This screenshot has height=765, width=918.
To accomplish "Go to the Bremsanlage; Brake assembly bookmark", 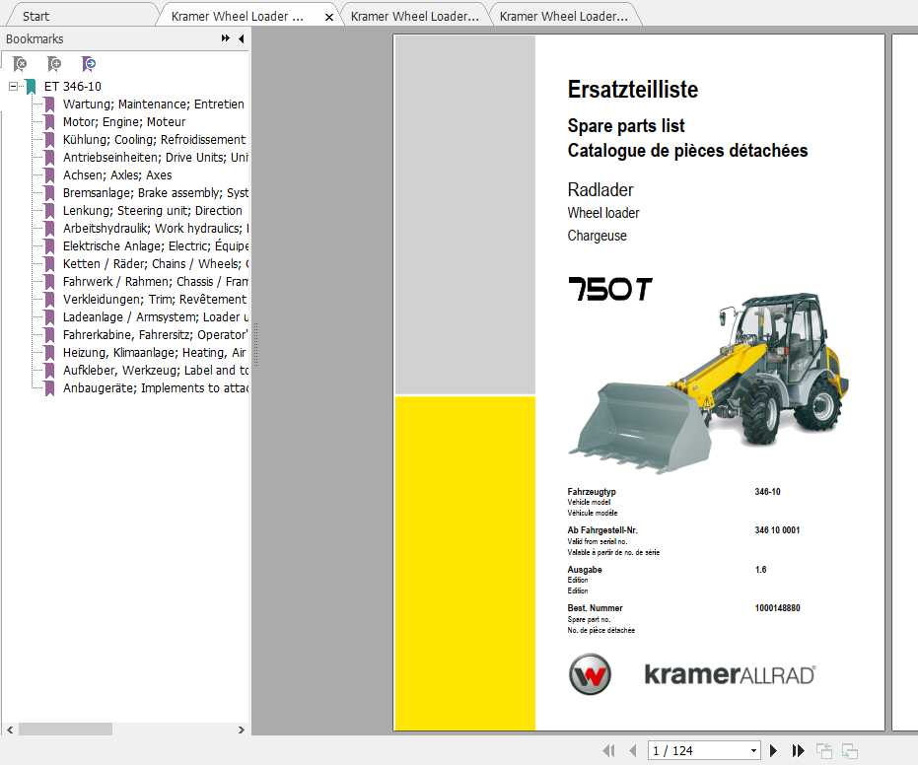I will coord(156,192).
